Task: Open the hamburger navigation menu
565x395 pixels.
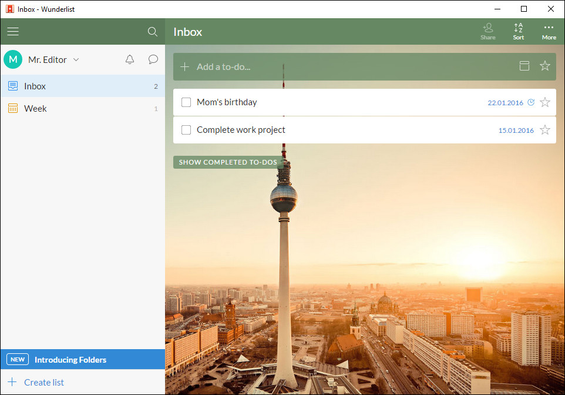Action: [13, 32]
